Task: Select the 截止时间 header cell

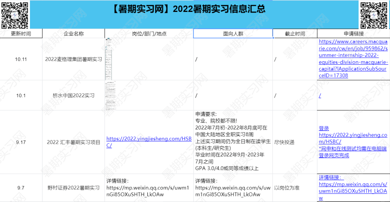Action: click(295, 34)
